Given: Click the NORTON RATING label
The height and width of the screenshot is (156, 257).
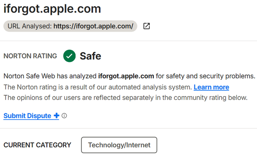Looking at the screenshot, I should click(30, 56).
